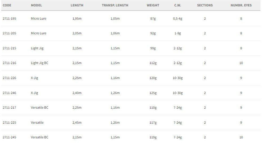Click the NUMBR. EYES column header
The image size is (262, 143).
[x=241, y=5]
